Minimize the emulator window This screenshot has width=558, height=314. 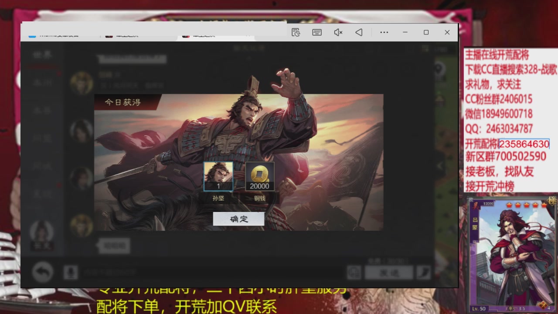[x=405, y=32]
